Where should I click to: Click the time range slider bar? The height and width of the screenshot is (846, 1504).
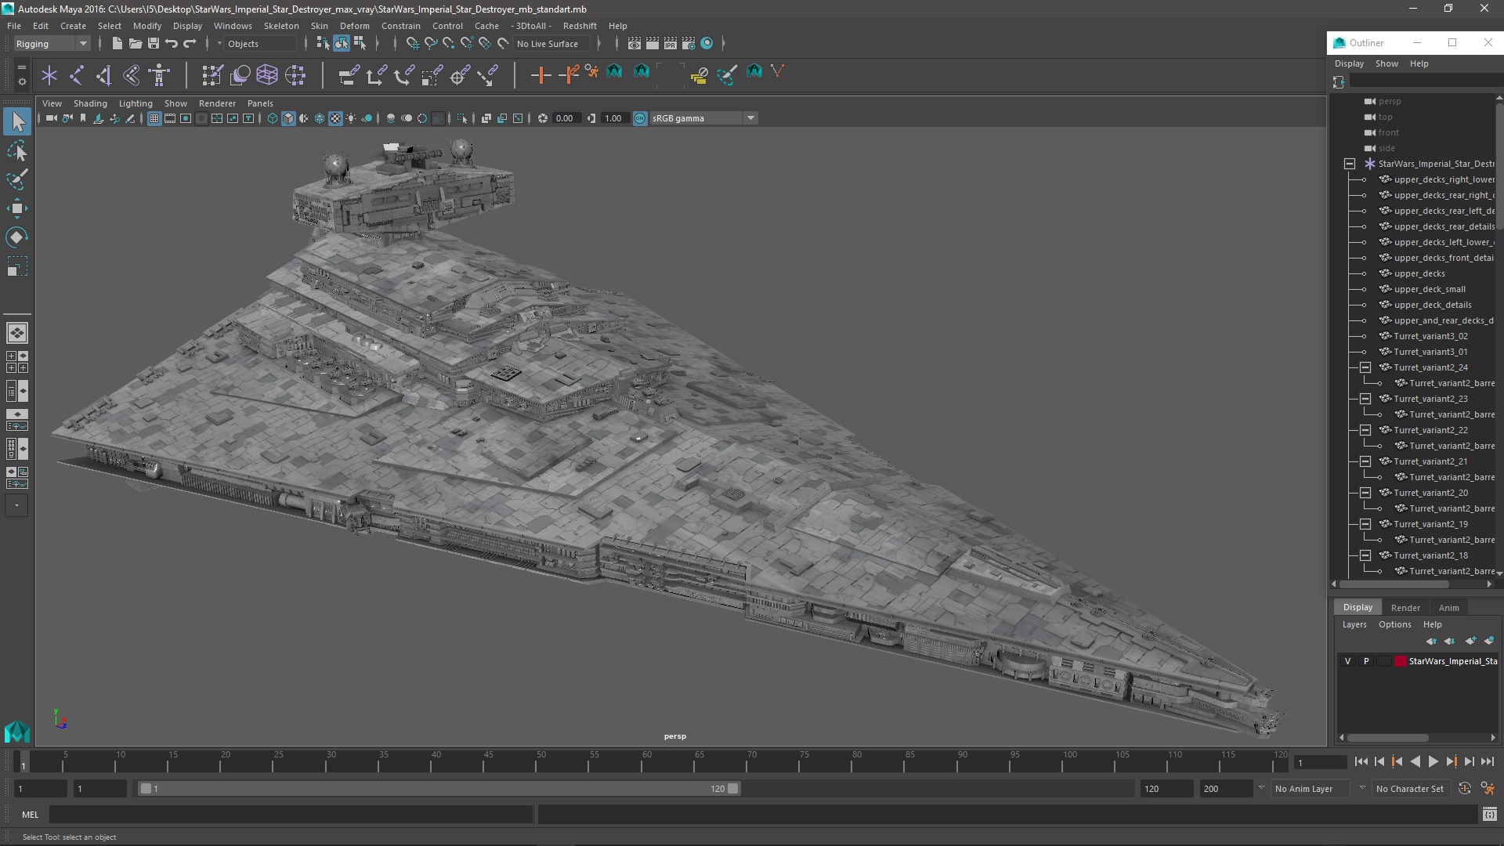click(439, 789)
